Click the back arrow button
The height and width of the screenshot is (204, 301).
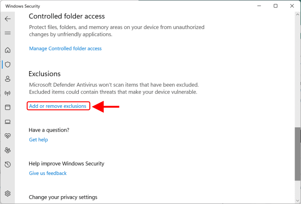[x=7, y=19]
